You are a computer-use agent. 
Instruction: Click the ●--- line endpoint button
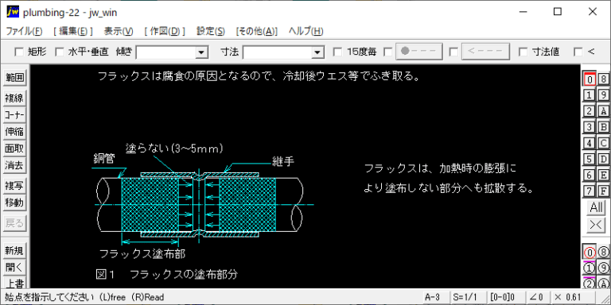419,52
